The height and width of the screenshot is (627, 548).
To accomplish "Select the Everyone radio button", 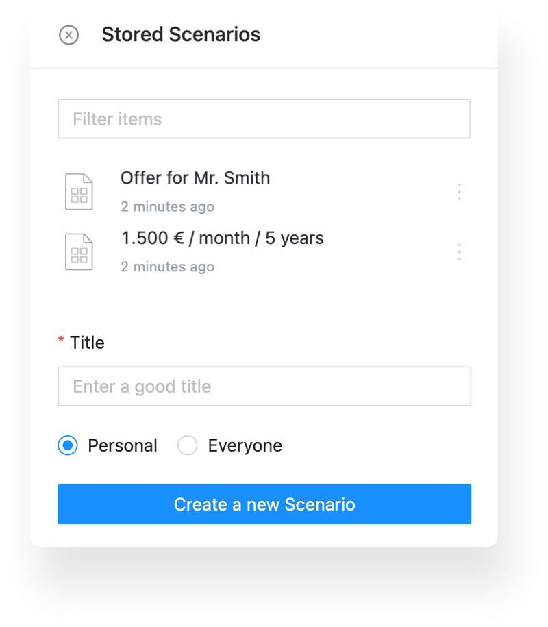I will point(187,446).
